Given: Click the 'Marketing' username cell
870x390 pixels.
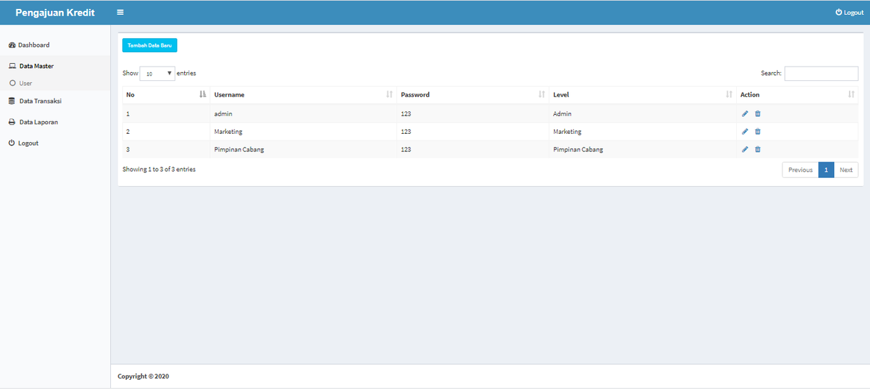Looking at the screenshot, I should pos(303,131).
